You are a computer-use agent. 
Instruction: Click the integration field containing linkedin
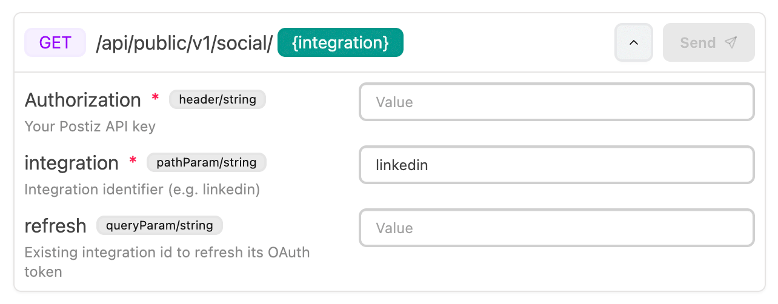(x=556, y=165)
